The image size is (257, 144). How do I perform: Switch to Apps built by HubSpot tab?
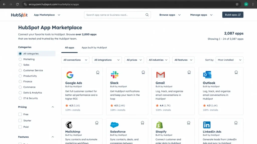(x=94, y=48)
